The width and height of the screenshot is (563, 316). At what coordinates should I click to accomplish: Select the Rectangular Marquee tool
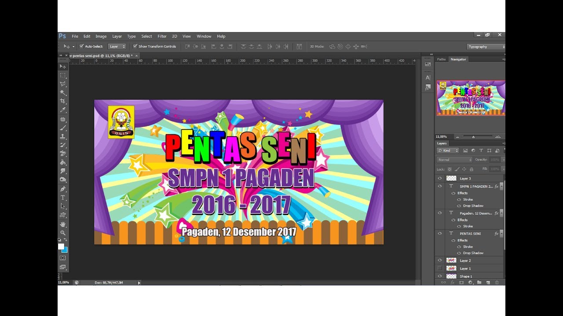click(63, 75)
